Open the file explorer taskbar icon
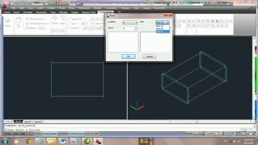Image resolution: width=258 pixels, height=145 pixels. click(51, 141)
